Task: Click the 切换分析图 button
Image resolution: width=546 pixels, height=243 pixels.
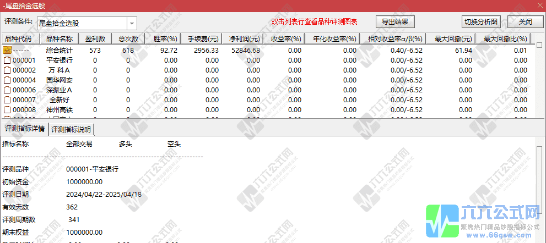Action: tap(481, 21)
